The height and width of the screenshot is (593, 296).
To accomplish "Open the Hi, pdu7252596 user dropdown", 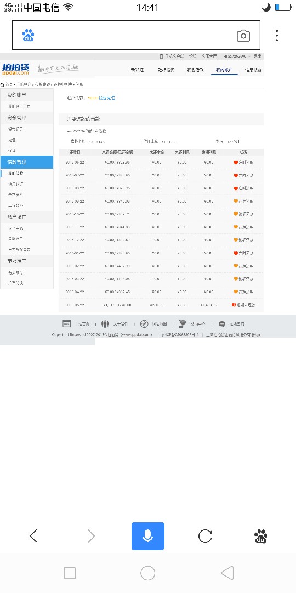I will coord(237,56).
